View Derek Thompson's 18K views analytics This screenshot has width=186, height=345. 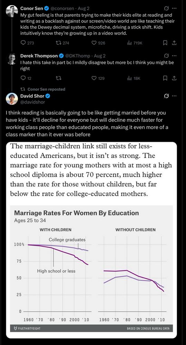(134, 78)
